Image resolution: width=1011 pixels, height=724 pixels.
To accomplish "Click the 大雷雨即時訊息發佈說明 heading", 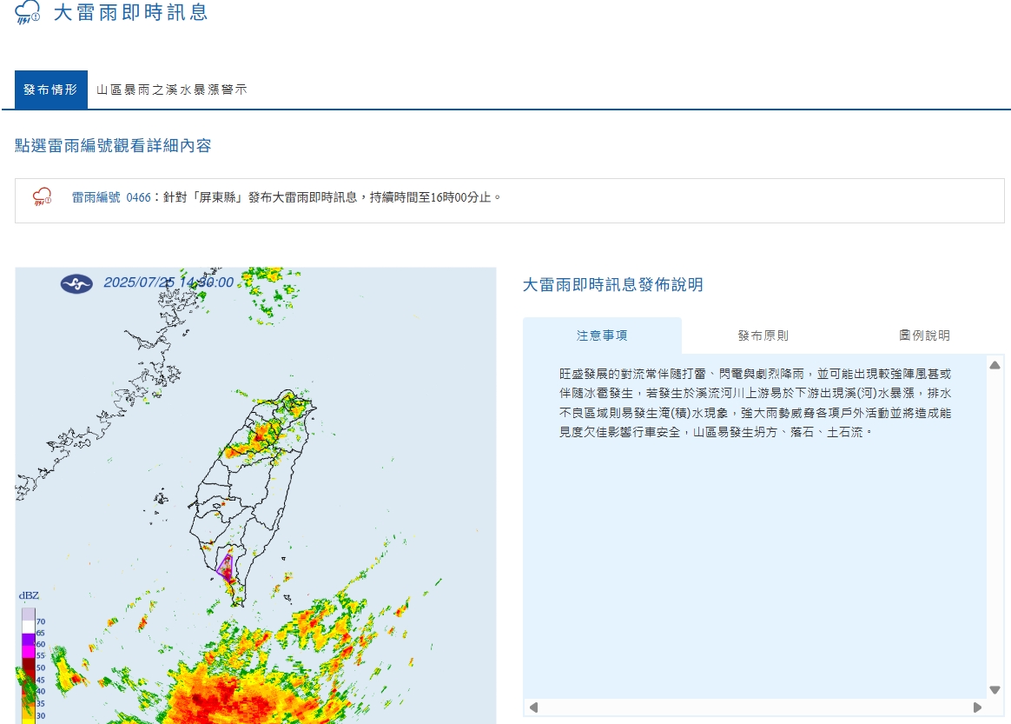I will (x=612, y=284).
